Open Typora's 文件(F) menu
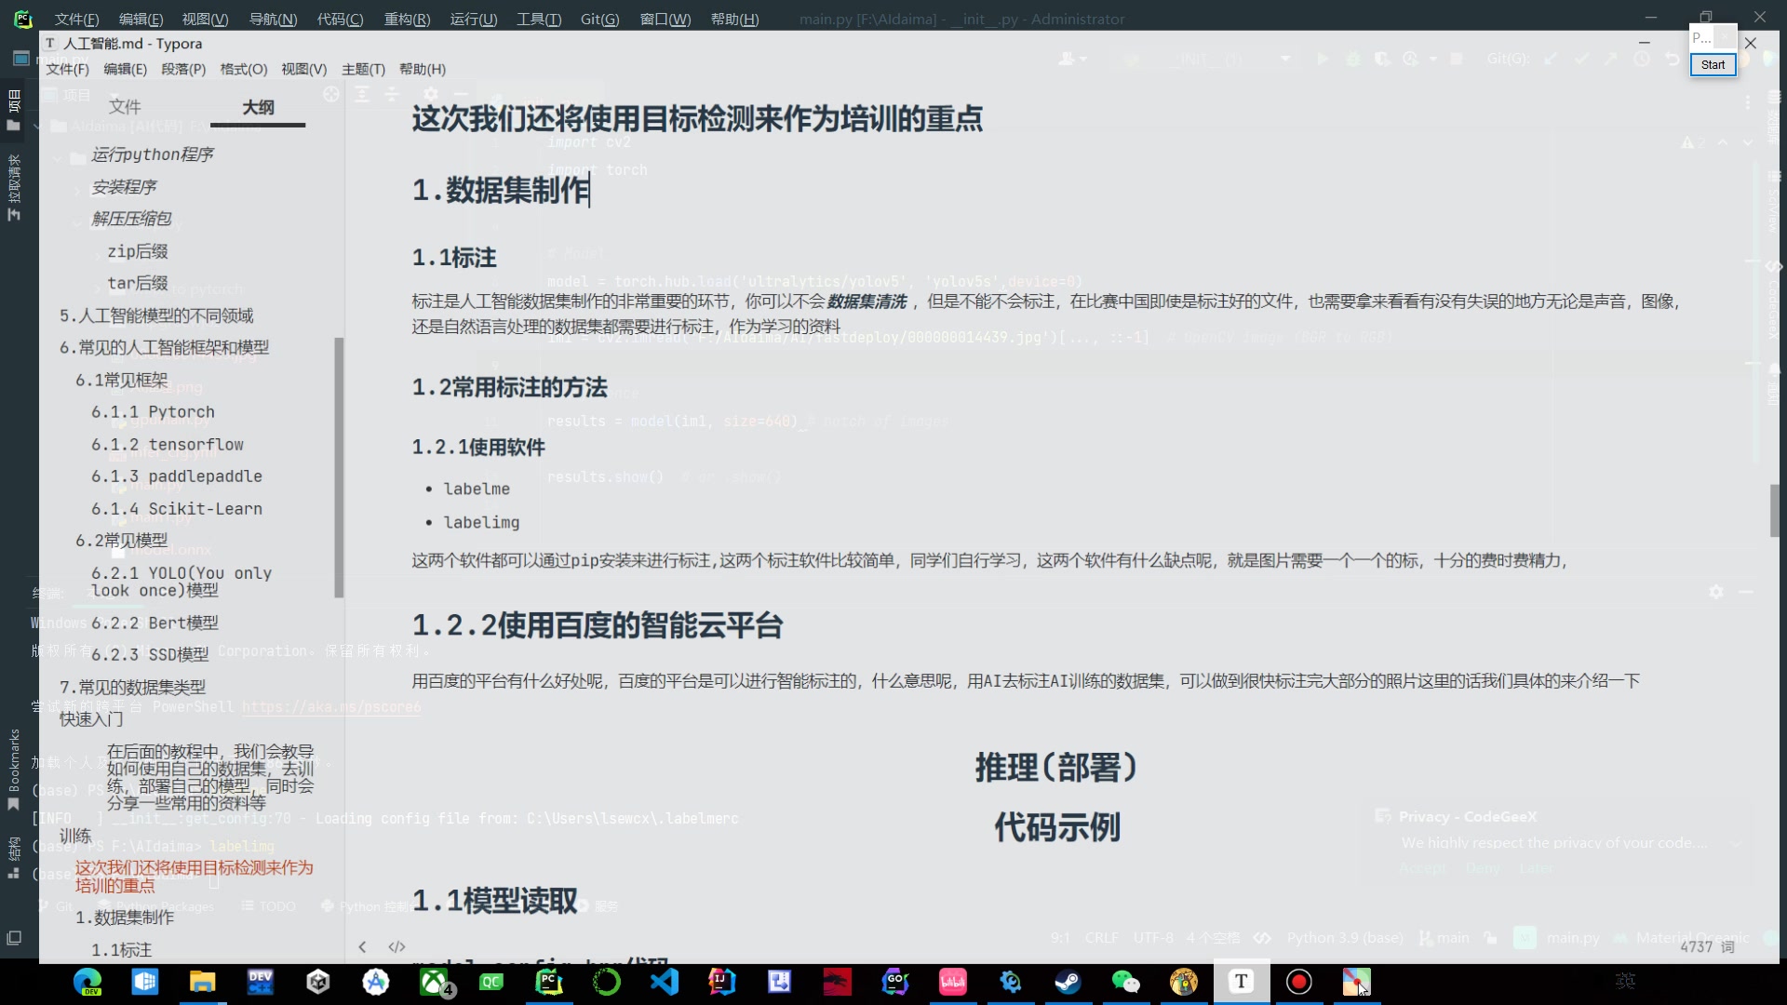This screenshot has height=1005, width=1787. pos(68,69)
